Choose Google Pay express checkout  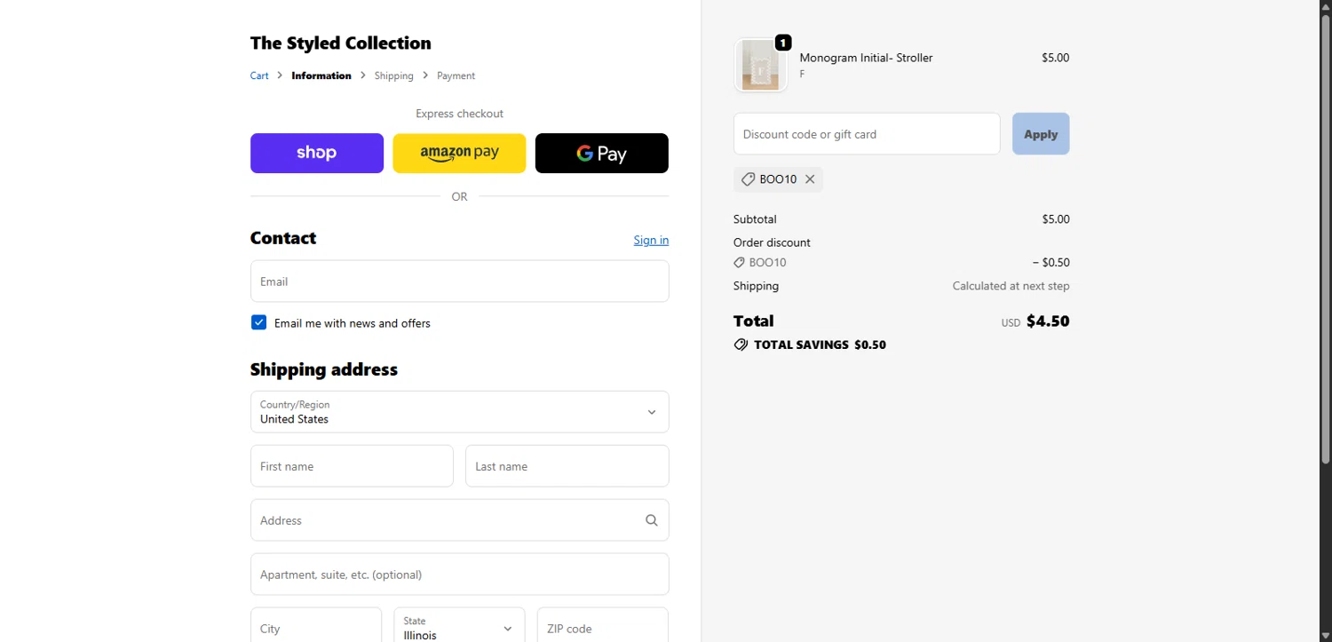pos(601,153)
